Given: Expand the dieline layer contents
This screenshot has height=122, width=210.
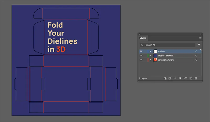Looking at the screenshot, I should pos(150,51).
